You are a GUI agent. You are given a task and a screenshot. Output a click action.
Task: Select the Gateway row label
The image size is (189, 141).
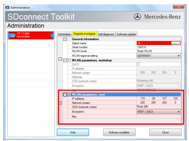(77, 77)
